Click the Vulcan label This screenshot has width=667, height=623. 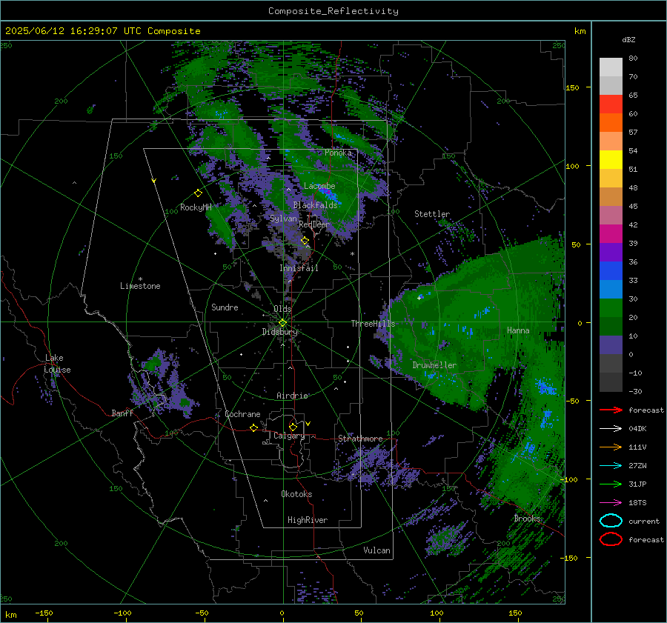point(376,550)
